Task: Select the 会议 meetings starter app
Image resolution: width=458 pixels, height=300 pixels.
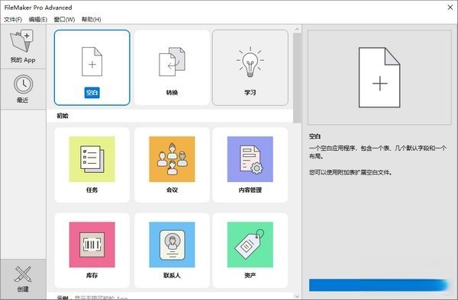Action: [172, 165]
